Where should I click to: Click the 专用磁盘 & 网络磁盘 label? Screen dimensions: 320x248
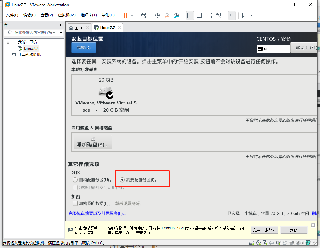click(x=92, y=128)
